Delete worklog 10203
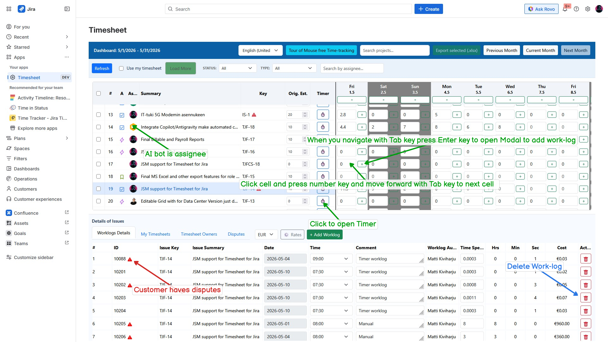 (x=586, y=298)
